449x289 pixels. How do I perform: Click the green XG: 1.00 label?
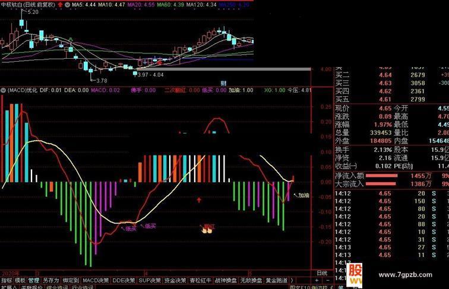275,90
